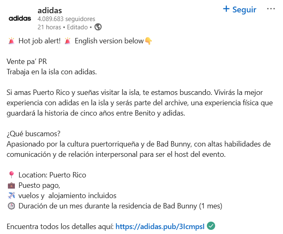The image size is (283, 234).
Task: Click the clock emoji beside Duración
Action: coord(11,206)
